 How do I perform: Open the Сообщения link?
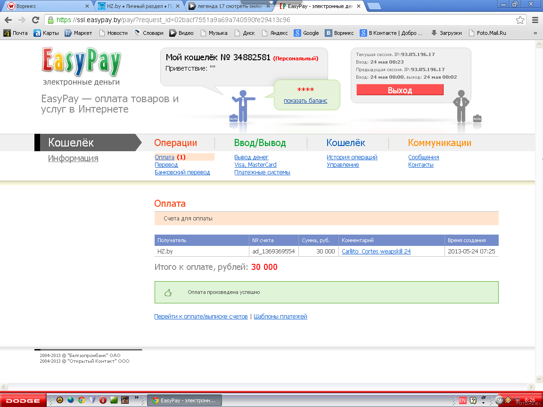424,157
